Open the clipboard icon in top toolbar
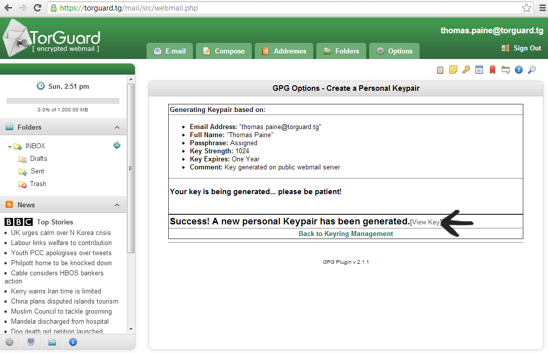This screenshot has width=548, height=353. pos(440,70)
